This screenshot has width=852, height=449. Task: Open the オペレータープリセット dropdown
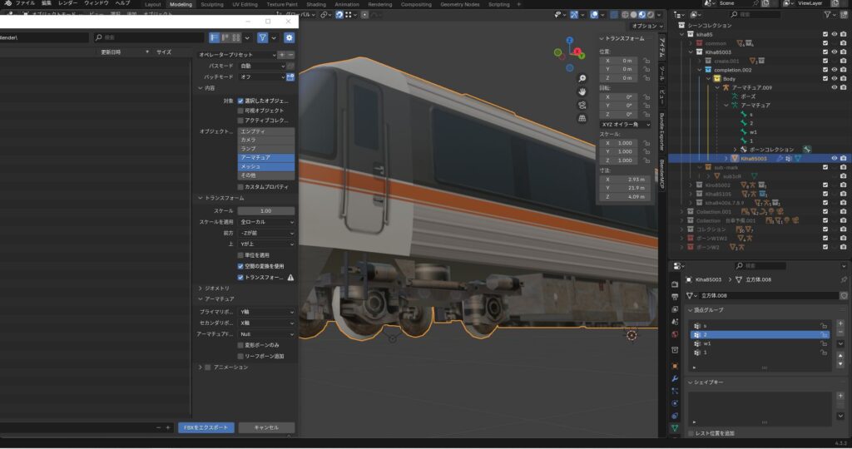[235, 54]
